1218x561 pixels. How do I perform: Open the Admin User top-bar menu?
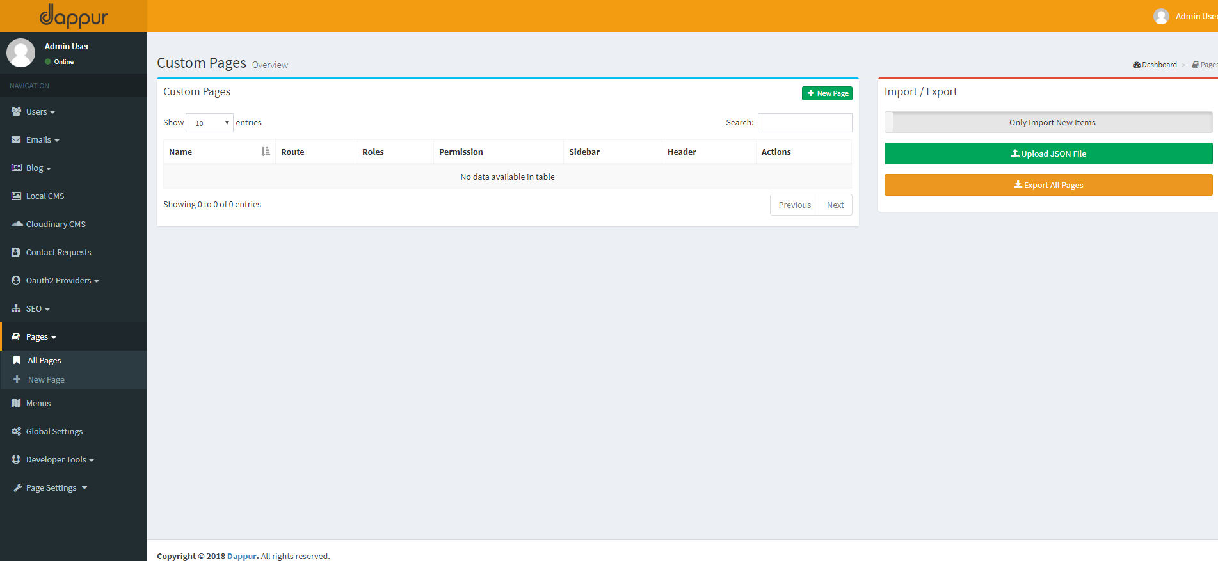coord(1185,16)
